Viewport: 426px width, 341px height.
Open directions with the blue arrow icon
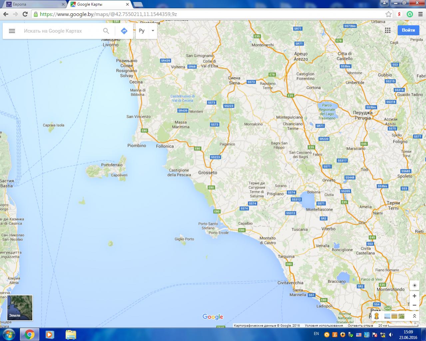pyautogui.click(x=124, y=31)
